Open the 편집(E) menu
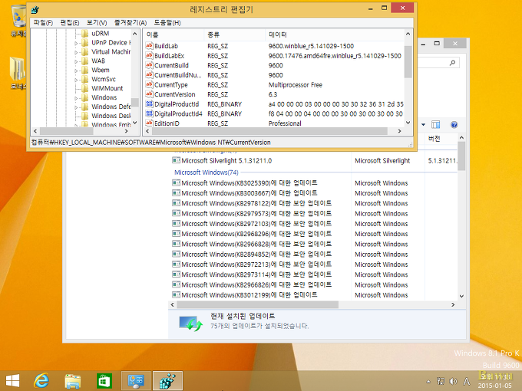The width and height of the screenshot is (522, 391). point(70,22)
